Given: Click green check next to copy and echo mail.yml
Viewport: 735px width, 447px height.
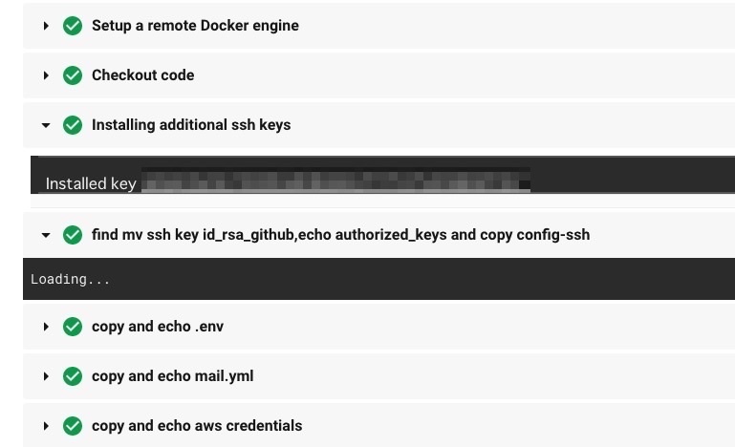Looking at the screenshot, I should 73,376.
